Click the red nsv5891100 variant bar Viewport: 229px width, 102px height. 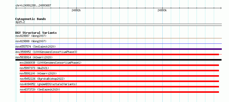click(119, 76)
